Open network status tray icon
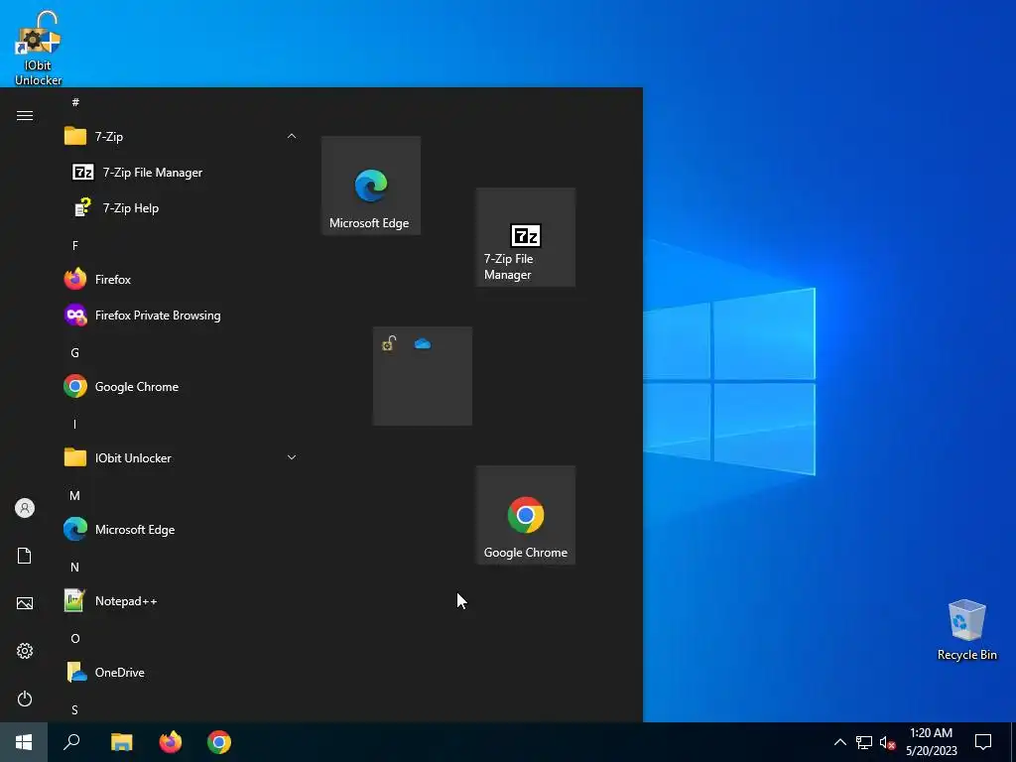Viewport: 1016px width, 762px height. tap(864, 742)
